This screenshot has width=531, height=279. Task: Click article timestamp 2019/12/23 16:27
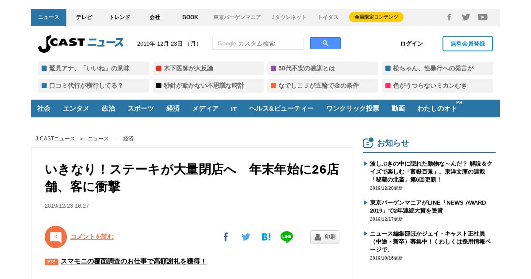[67, 206]
